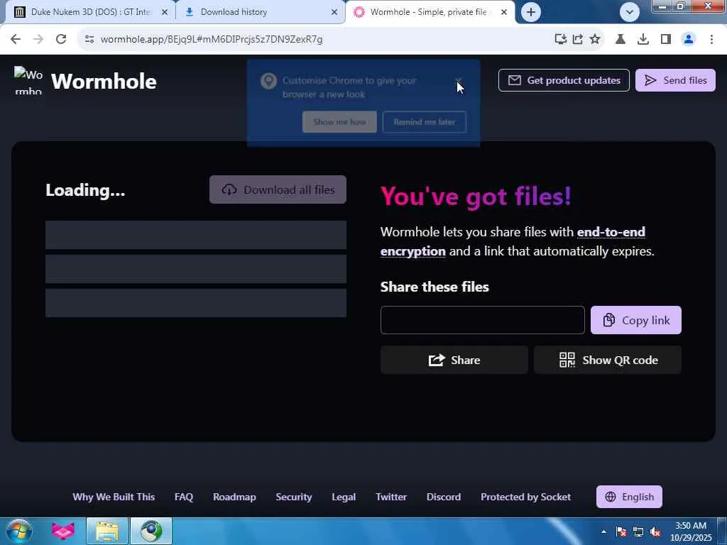Switch to the Download history tab
The height and width of the screenshot is (545, 727).
coord(260,12)
